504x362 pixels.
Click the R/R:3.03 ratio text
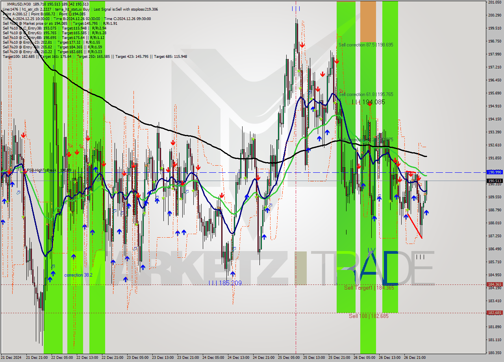pyautogui.click(x=96, y=52)
